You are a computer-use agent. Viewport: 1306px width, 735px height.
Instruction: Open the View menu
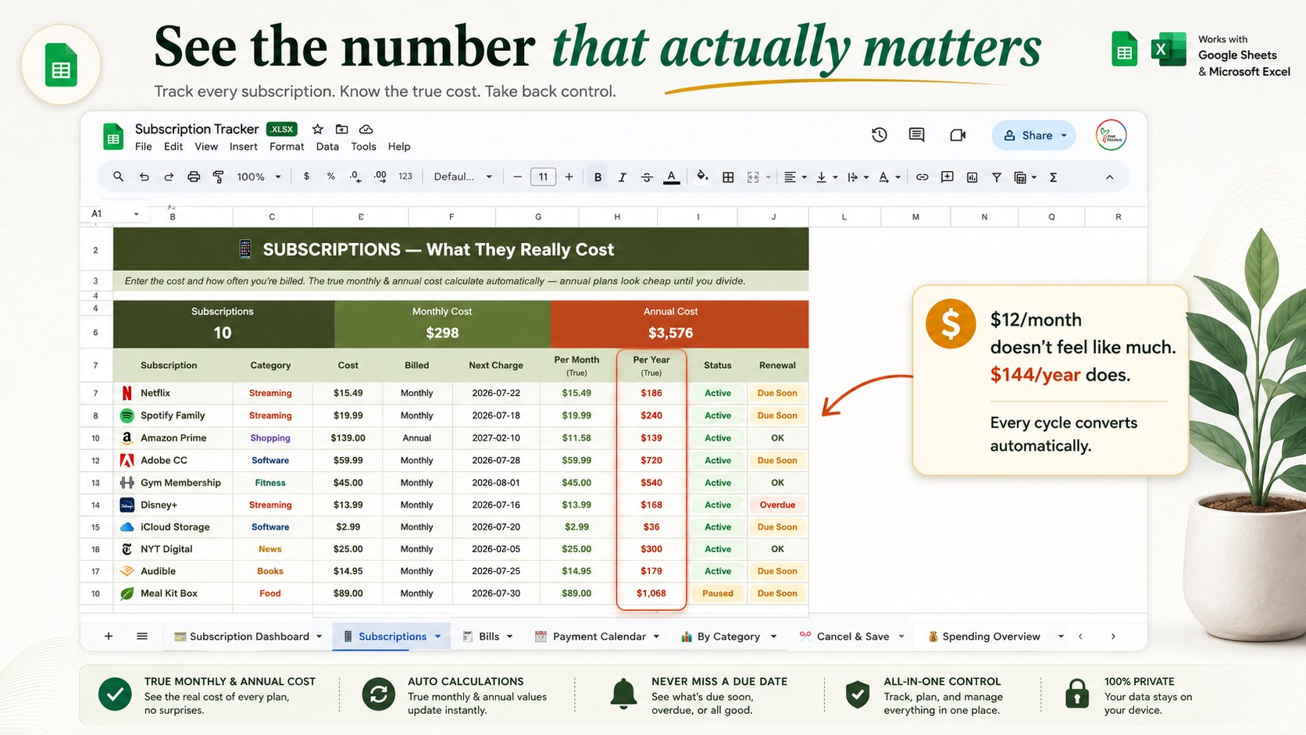click(x=206, y=147)
